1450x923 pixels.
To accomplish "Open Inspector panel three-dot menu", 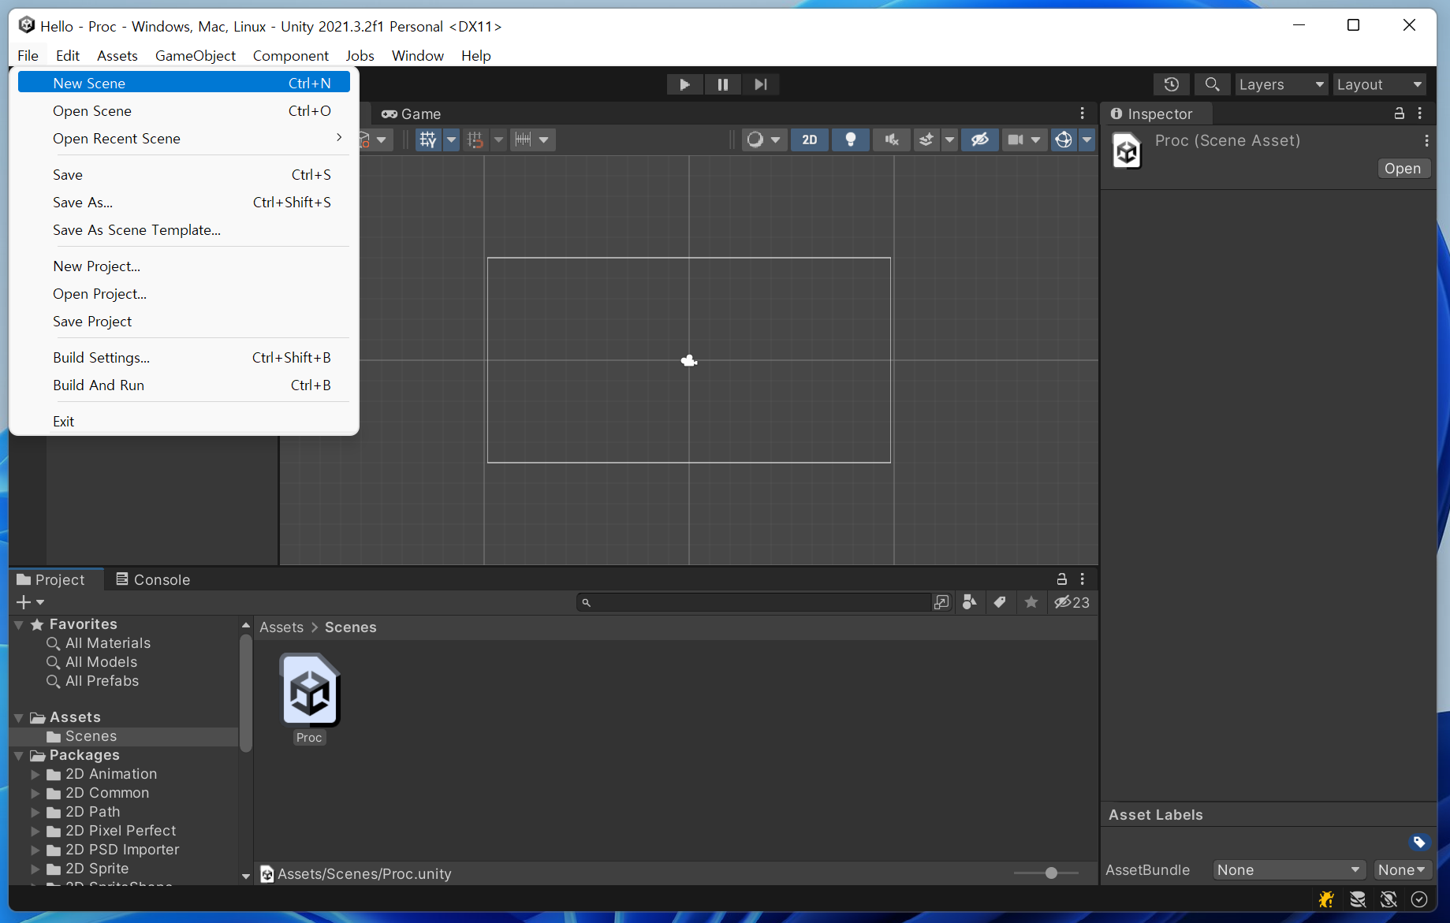I will click(1420, 114).
